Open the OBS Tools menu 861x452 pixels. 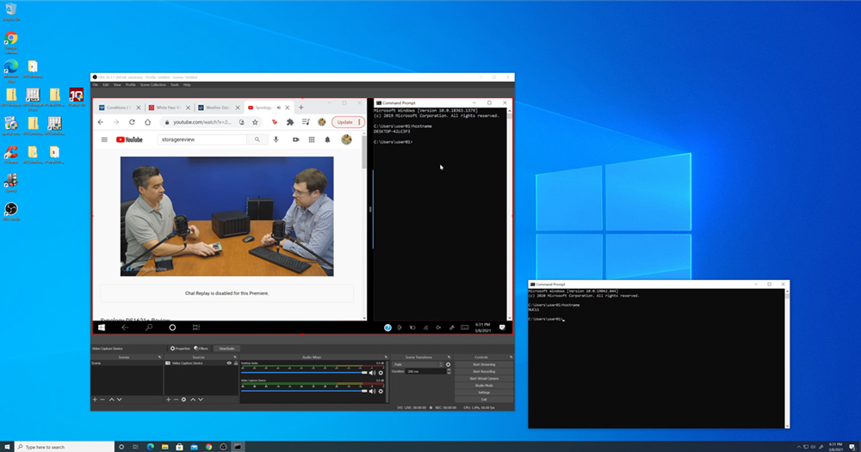[x=175, y=85]
